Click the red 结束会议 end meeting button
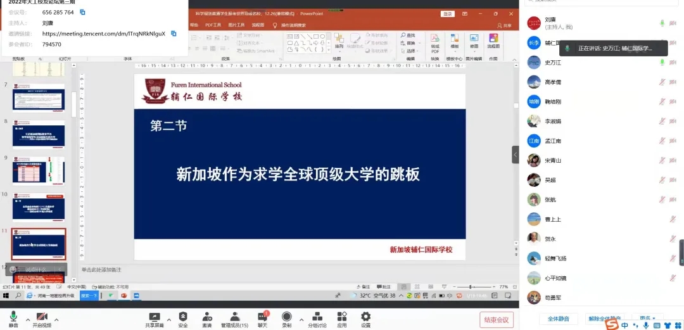 coord(497,319)
